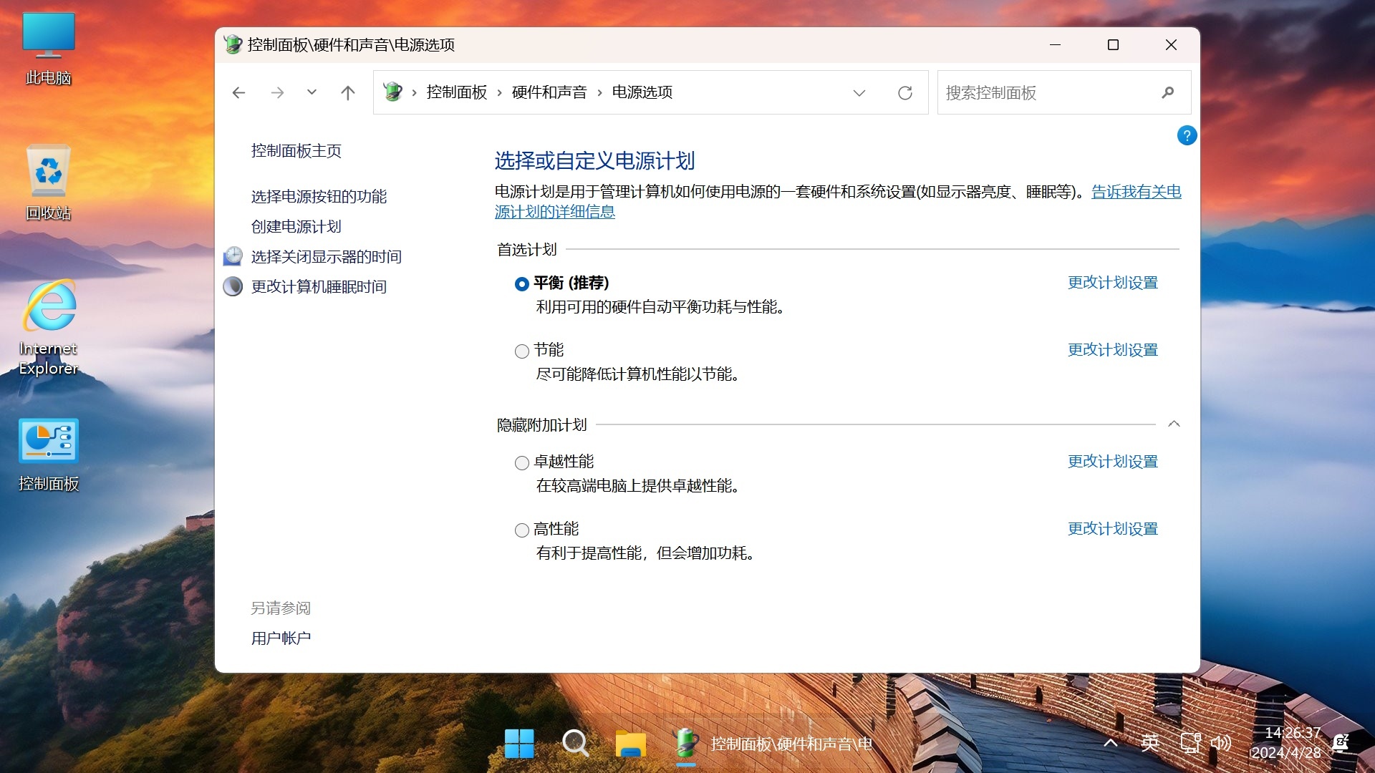Click the volume speaker icon in system tray
Screen dimensions: 1375x773
pyautogui.click(x=1221, y=743)
